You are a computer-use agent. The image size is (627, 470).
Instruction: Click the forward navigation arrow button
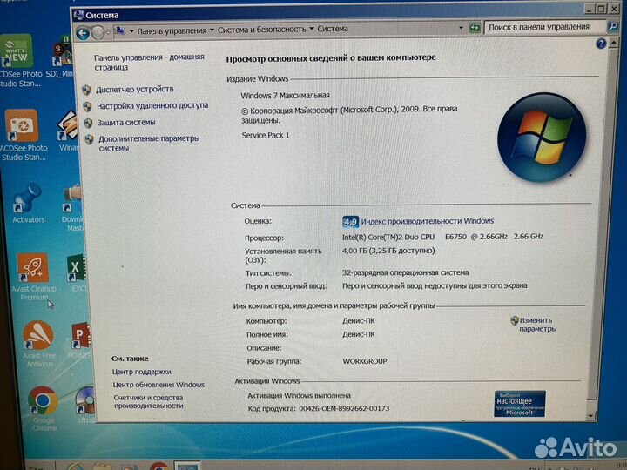click(98, 33)
